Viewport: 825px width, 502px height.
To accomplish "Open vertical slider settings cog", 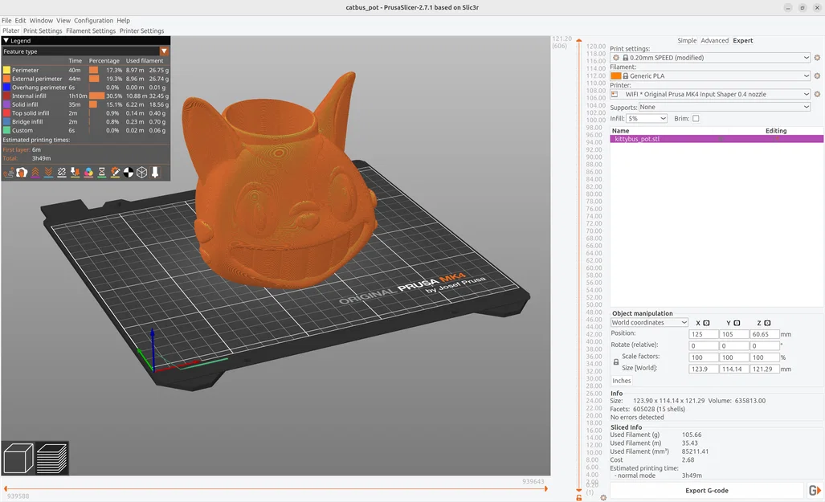I will [x=603, y=497].
